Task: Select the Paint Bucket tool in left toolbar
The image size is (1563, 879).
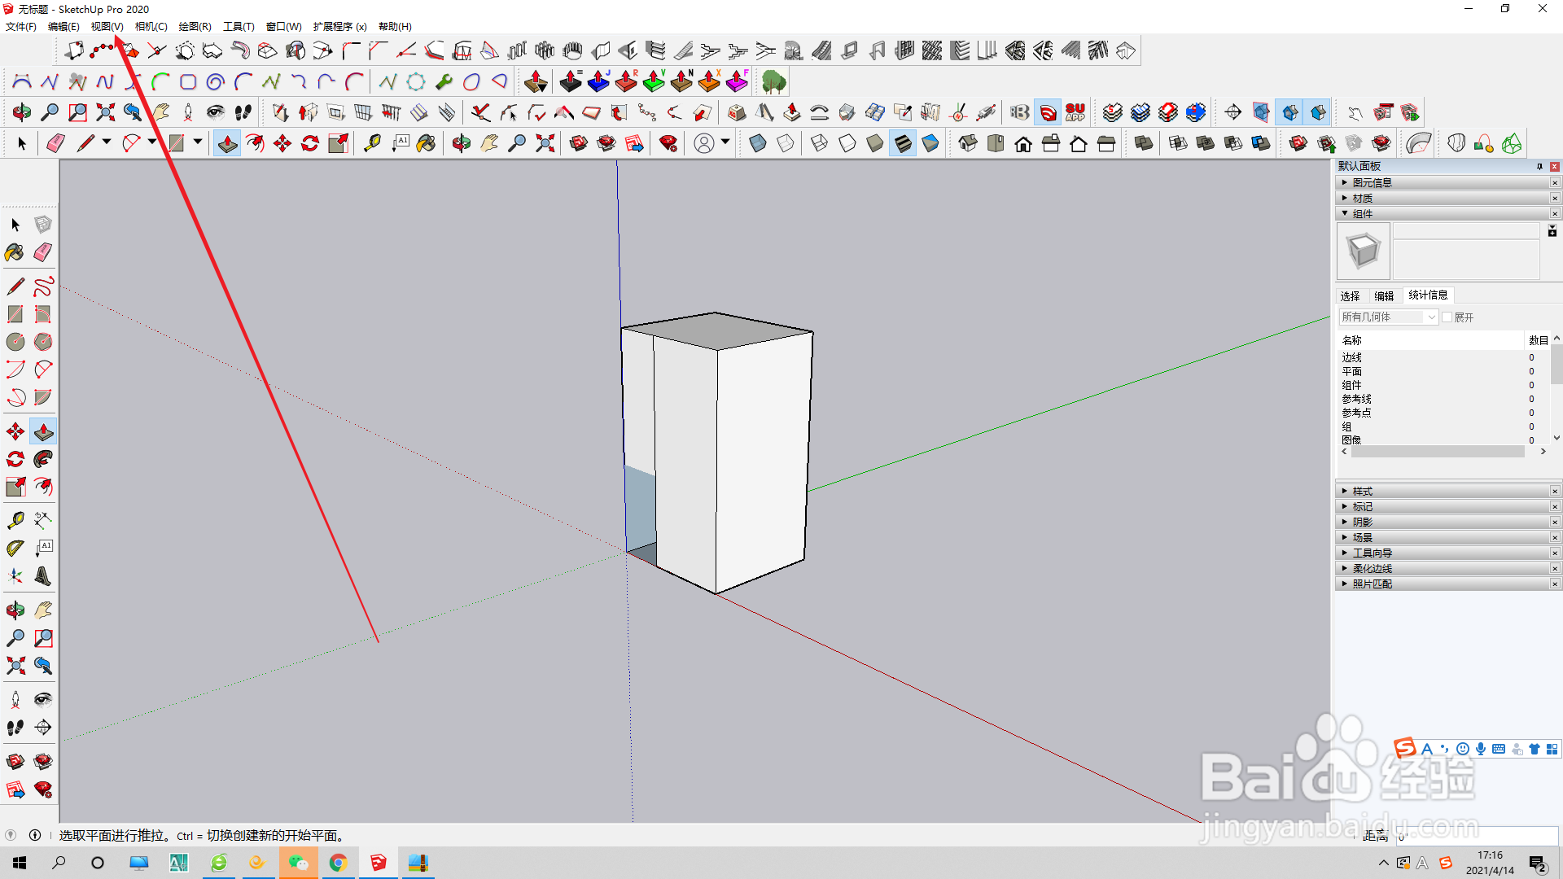Action: click(x=15, y=252)
